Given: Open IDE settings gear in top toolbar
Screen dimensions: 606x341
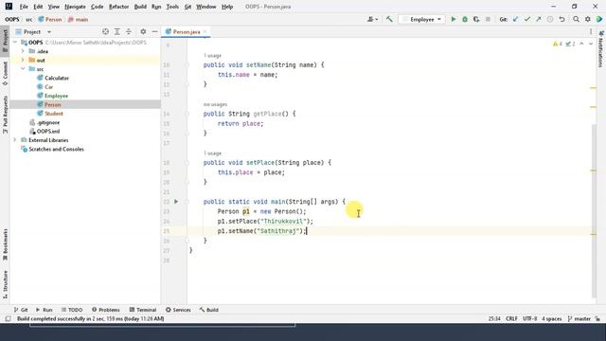Looking at the screenshot, I should 587,19.
